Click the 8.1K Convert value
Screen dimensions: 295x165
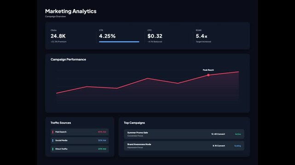click(x=219, y=146)
